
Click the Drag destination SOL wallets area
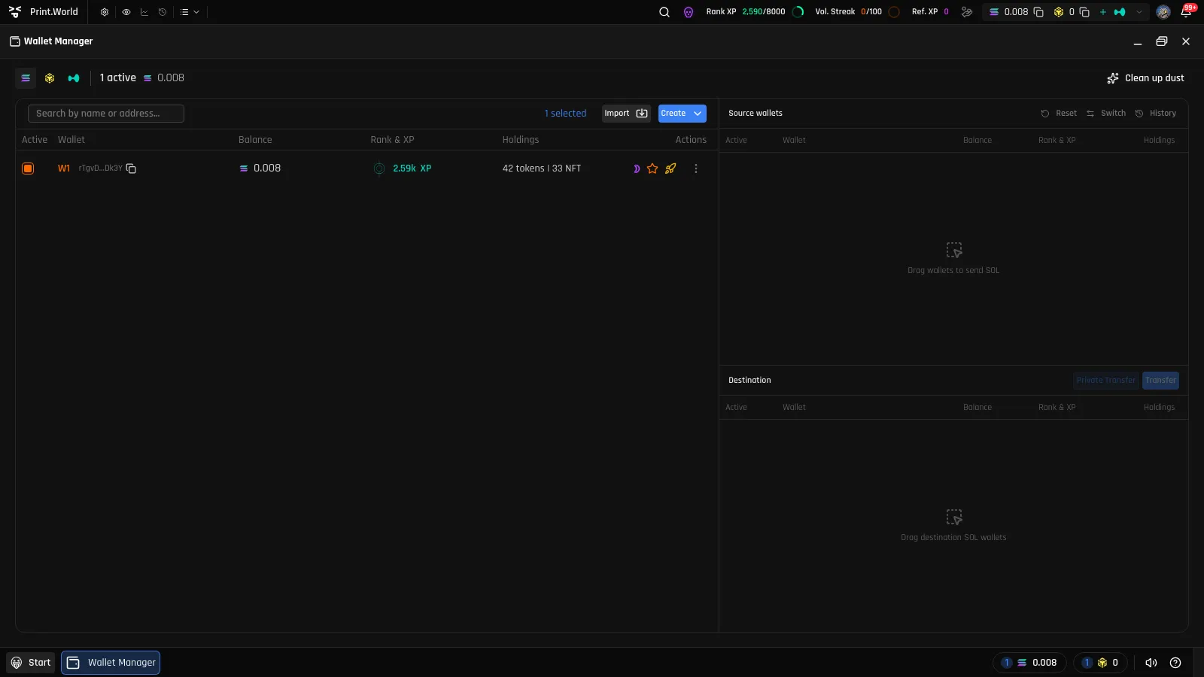tap(953, 525)
